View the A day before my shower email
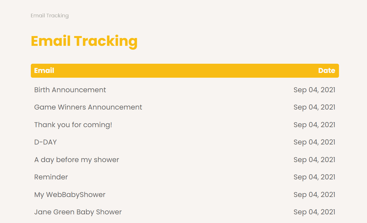Image resolution: width=367 pixels, height=223 pixels. click(76, 160)
